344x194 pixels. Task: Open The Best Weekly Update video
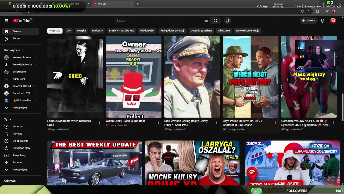pos(95,163)
